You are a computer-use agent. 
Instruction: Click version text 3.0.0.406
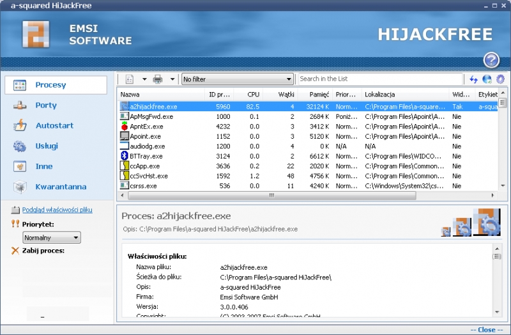[234, 307]
